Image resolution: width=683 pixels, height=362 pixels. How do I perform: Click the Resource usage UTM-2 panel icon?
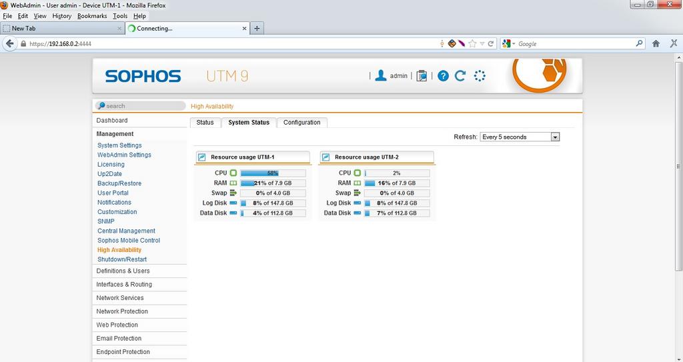coord(325,157)
